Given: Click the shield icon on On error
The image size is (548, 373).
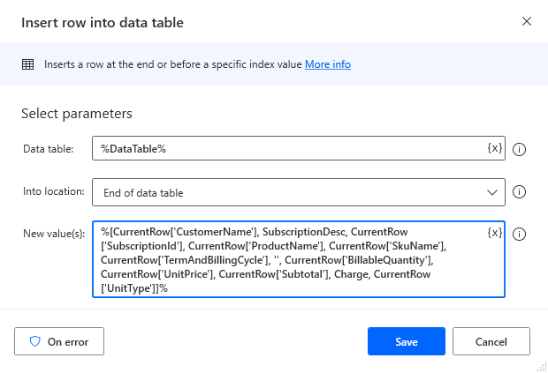Looking at the screenshot, I should pyautogui.click(x=35, y=341).
